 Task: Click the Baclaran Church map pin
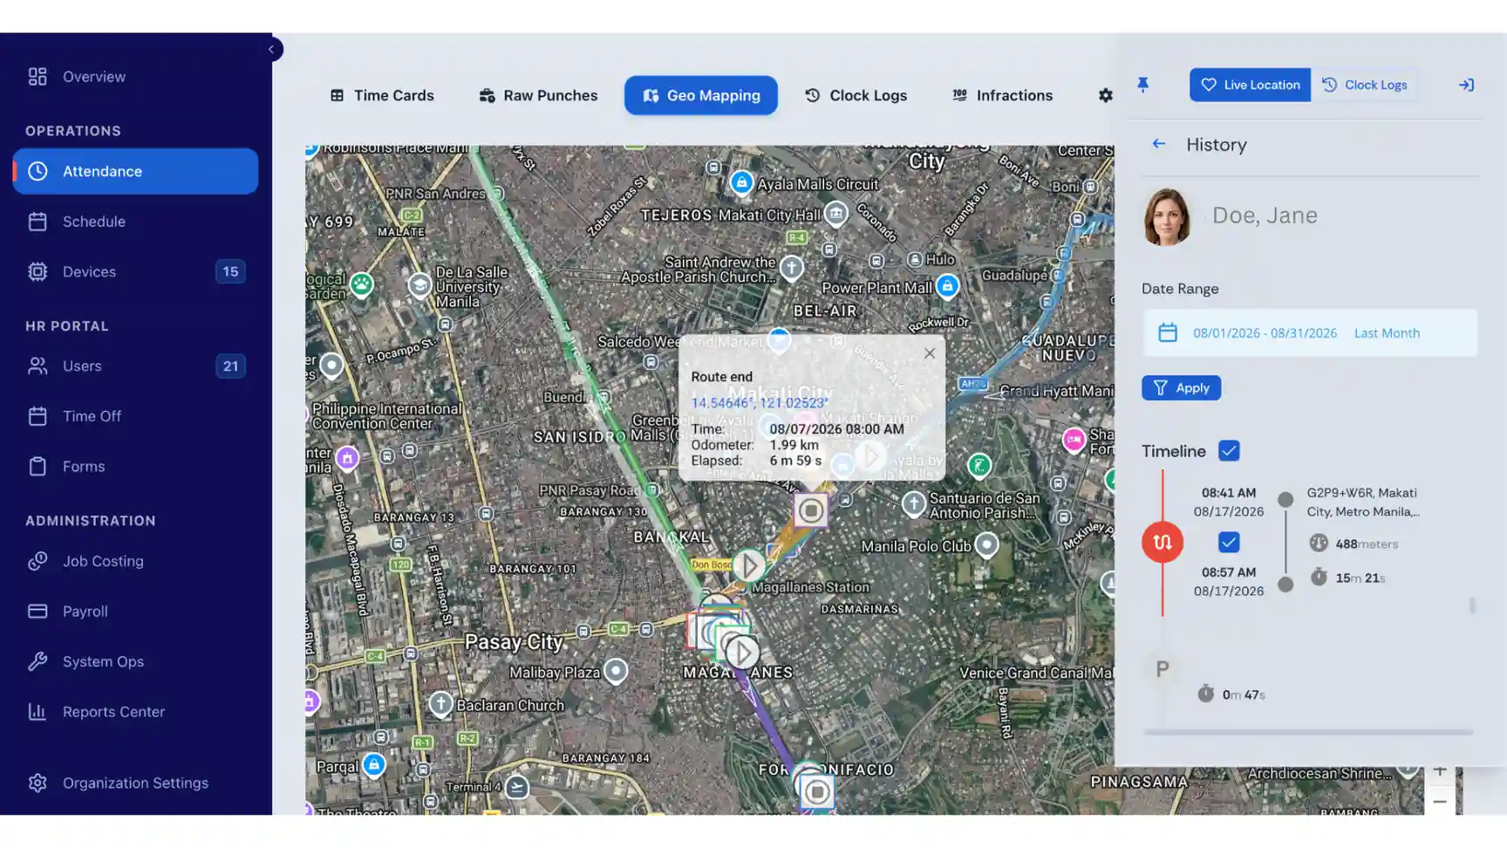440,704
